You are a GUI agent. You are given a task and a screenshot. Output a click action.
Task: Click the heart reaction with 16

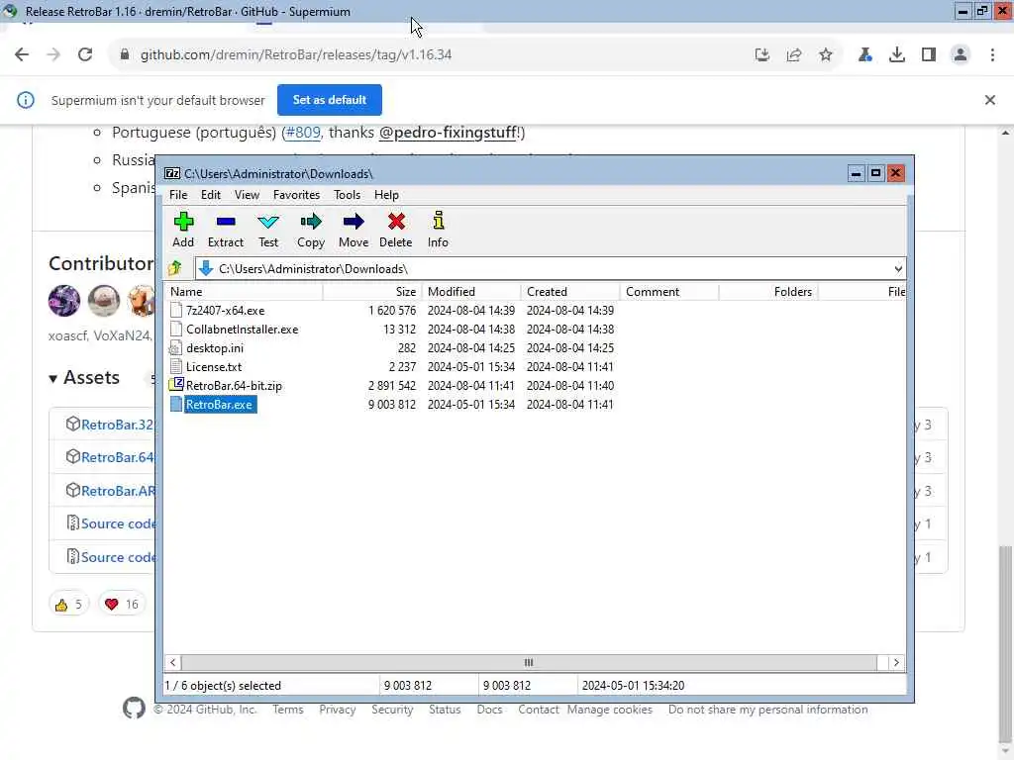pos(122,605)
